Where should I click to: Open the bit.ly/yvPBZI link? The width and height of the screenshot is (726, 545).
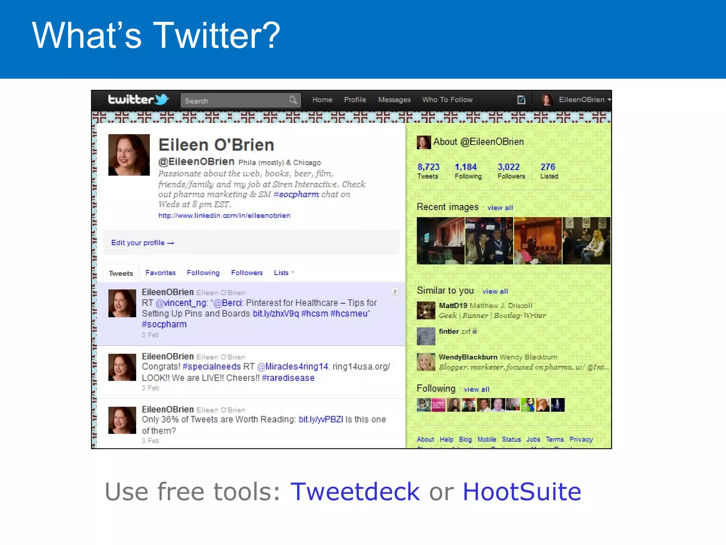(x=320, y=419)
